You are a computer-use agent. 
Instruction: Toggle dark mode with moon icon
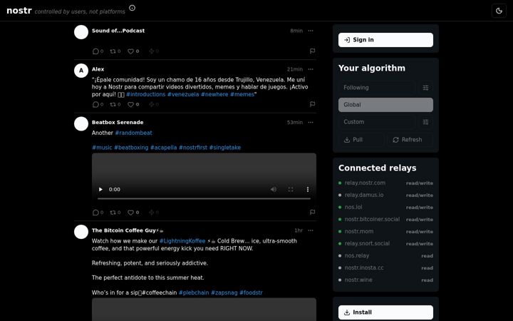pos(499,11)
